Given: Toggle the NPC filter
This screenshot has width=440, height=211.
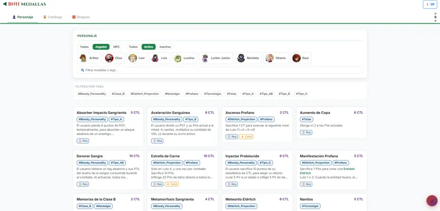Looking at the screenshot, I should click(117, 47).
